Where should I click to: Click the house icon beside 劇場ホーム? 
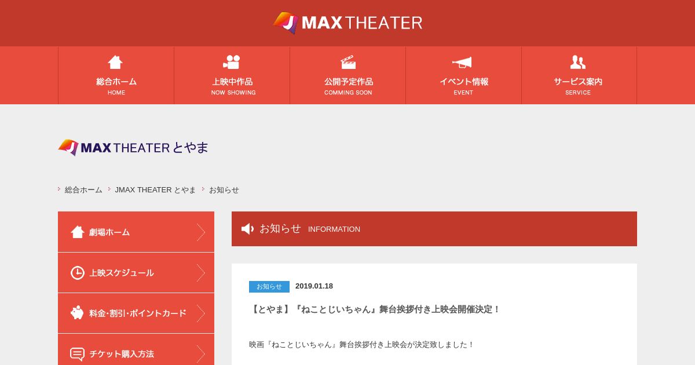pos(78,232)
